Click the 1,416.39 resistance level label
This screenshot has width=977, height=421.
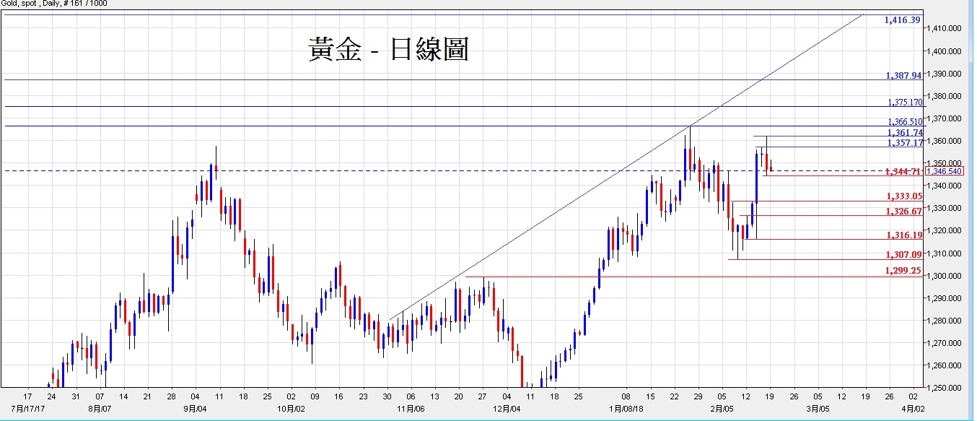pyautogui.click(x=902, y=20)
